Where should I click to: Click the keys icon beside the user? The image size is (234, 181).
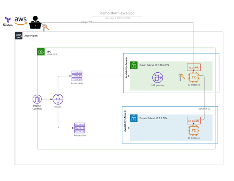[x=46, y=28]
